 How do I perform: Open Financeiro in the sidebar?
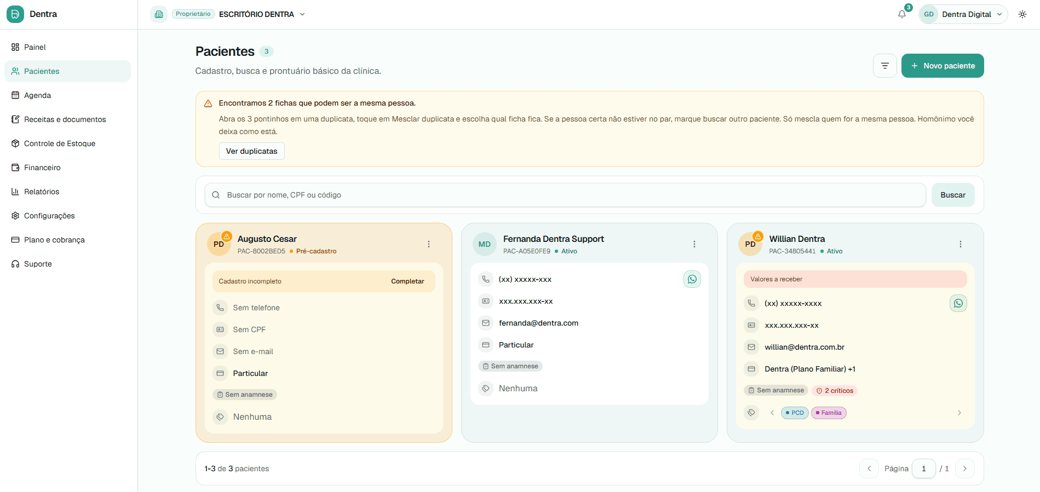[x=67, y=167]
